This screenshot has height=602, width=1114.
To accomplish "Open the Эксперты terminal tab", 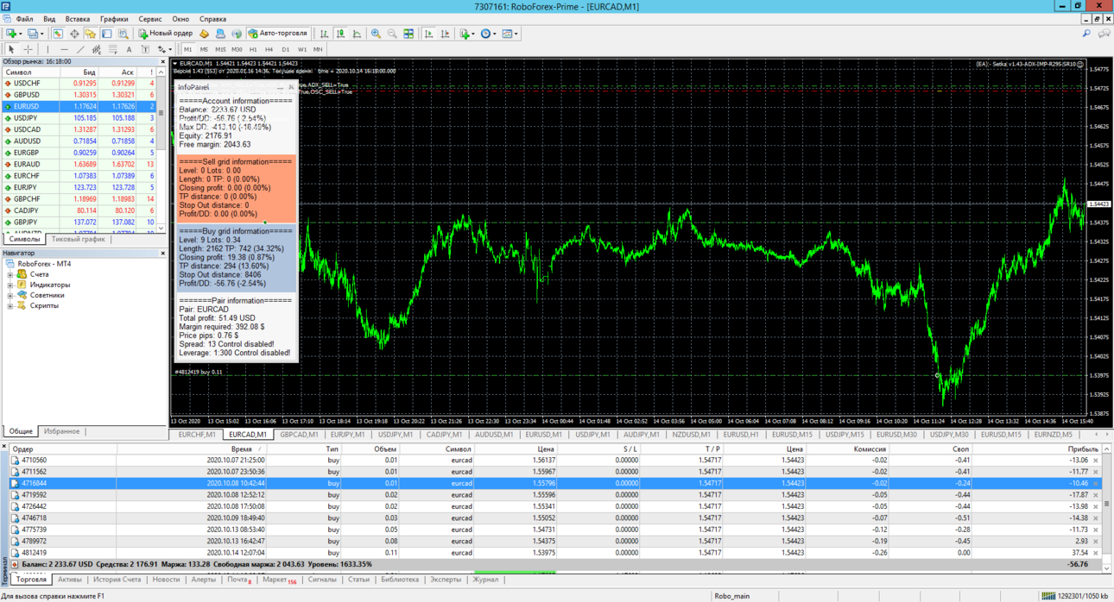I will pos(446,580).
